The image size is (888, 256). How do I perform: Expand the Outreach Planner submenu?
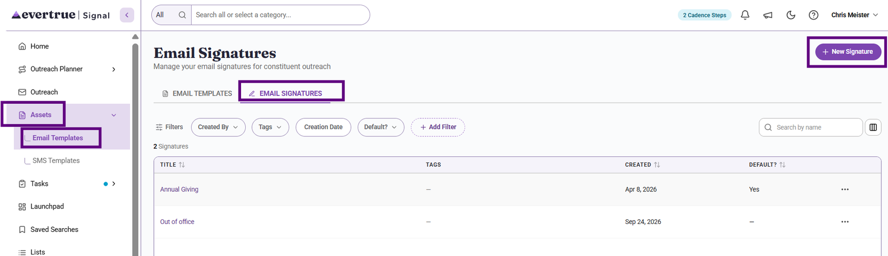114,69
